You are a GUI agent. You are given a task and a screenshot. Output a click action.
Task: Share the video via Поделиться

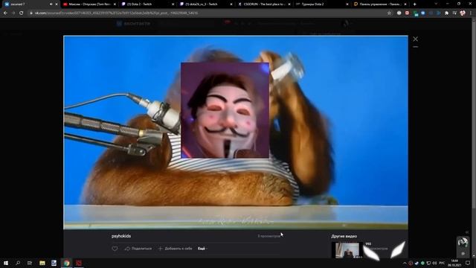138,249
